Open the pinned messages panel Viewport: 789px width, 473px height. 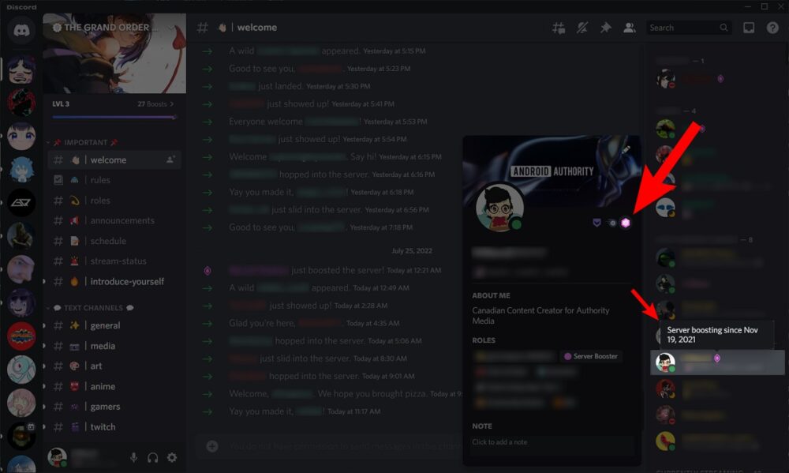tap(605, 27)
